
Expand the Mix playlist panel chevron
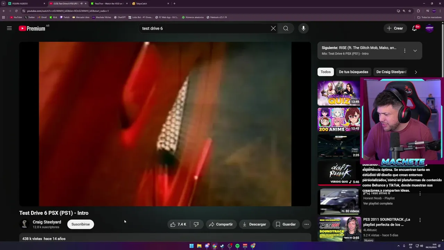tap(415, 51)
